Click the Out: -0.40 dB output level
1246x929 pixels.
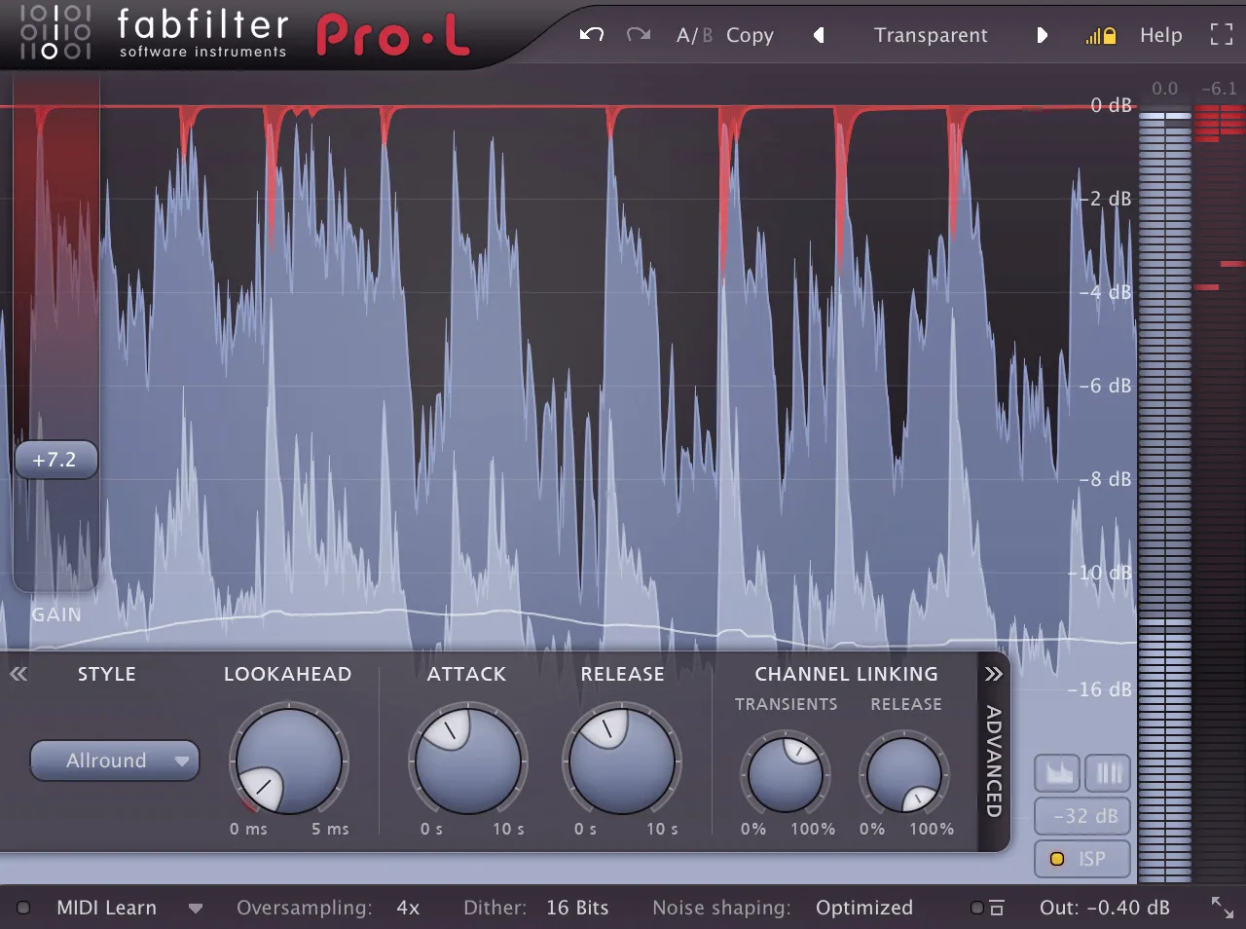click(x=1105, y=908)
